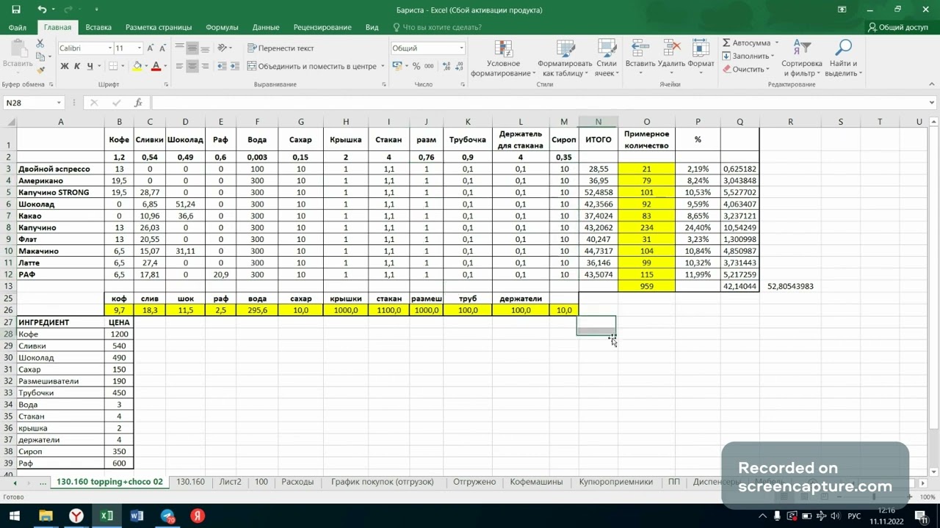
Task: Toggle italic (К) formatting
Action: (77, 66)
